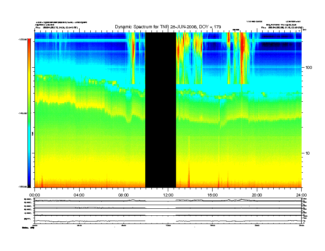325x251 pixels.
Task: Click the '00:00' time axis label
Action: coord(34,195)
